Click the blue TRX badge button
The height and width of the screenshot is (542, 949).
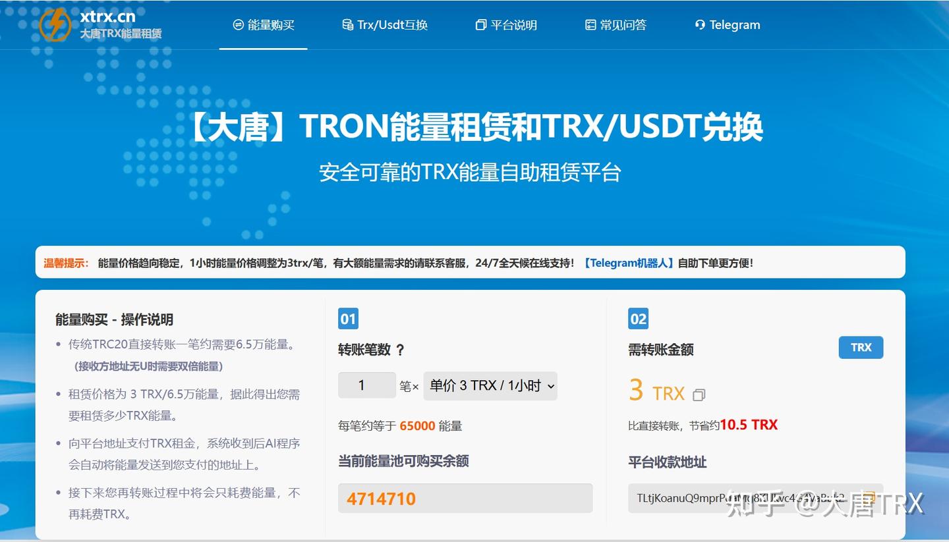pos(861,347)
